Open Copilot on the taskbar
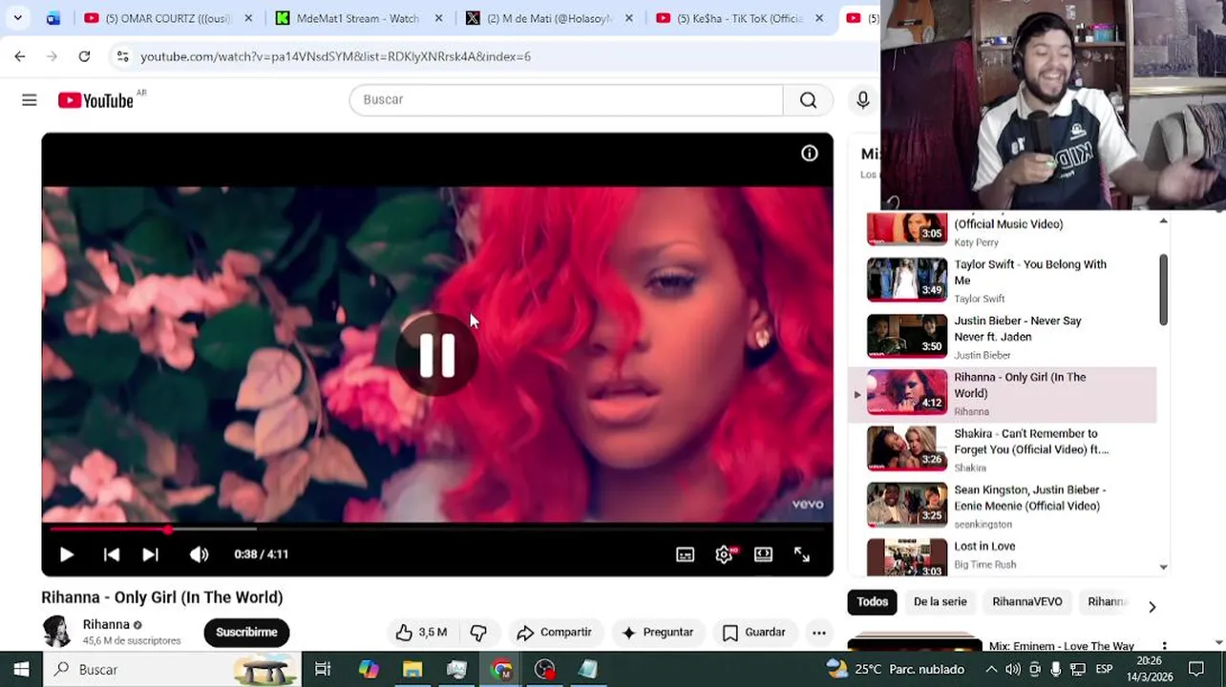1226x687 pixels. (369, 670)
